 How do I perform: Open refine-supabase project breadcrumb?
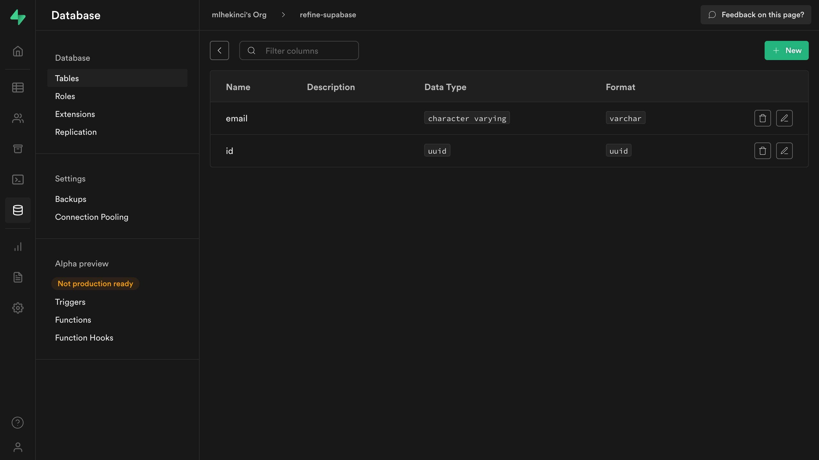point(328,15)
